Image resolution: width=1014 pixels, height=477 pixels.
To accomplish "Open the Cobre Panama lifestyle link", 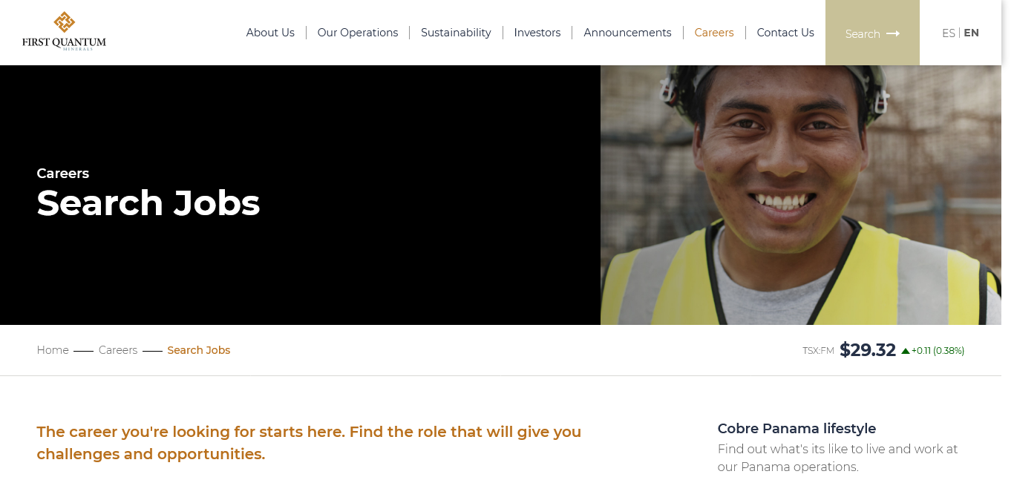I will tap(797, 429).
